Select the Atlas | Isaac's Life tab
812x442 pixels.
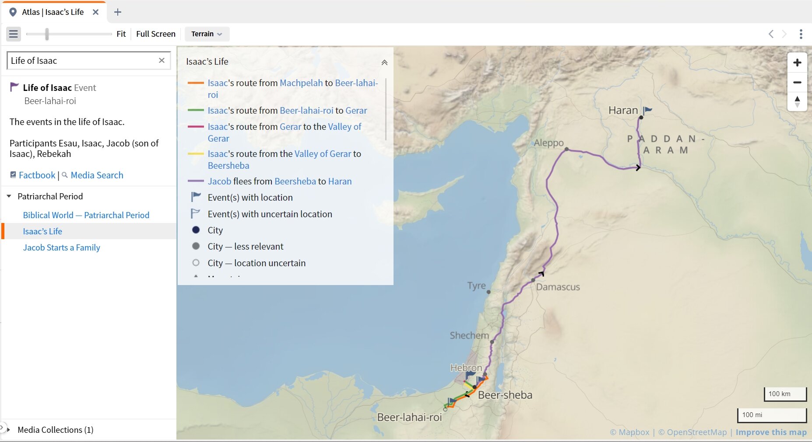pyautogui.click(x=53, y=12)
